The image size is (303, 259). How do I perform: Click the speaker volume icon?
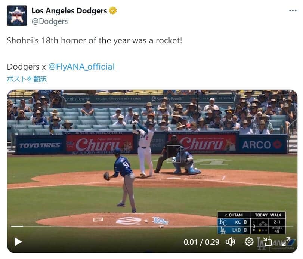(229, 242)
